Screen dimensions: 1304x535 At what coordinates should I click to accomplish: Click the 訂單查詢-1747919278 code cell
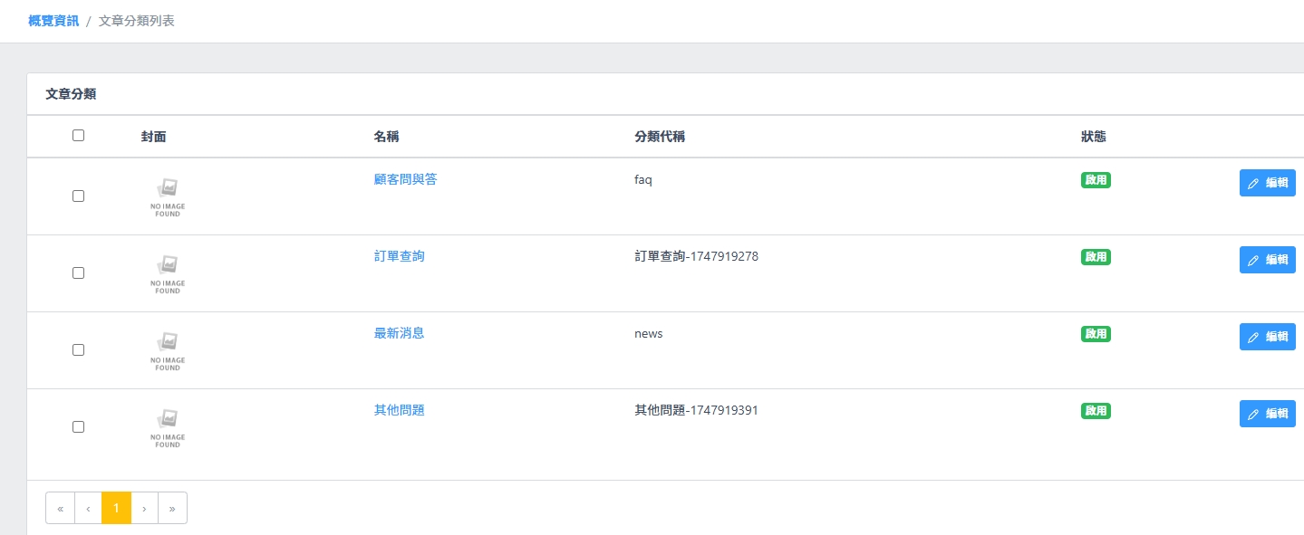[x=696, y=256]
